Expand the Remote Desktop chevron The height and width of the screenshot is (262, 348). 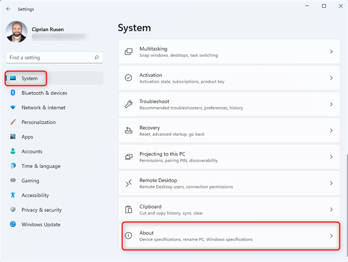(x=331, y=183)
